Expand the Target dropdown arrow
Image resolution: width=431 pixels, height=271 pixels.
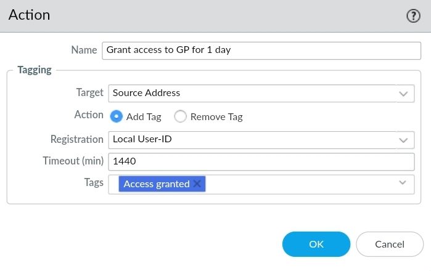[x=404, y=94]
